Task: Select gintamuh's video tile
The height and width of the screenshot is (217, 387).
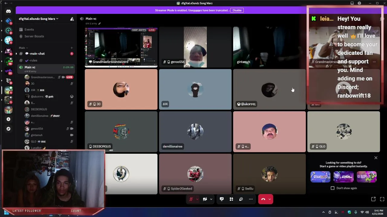Action: [269, 47]
